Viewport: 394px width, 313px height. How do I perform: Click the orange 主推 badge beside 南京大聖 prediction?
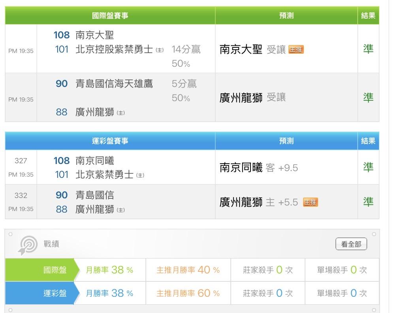tap(296, 49)
